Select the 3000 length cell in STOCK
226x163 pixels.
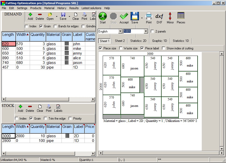tap(8, 136)
